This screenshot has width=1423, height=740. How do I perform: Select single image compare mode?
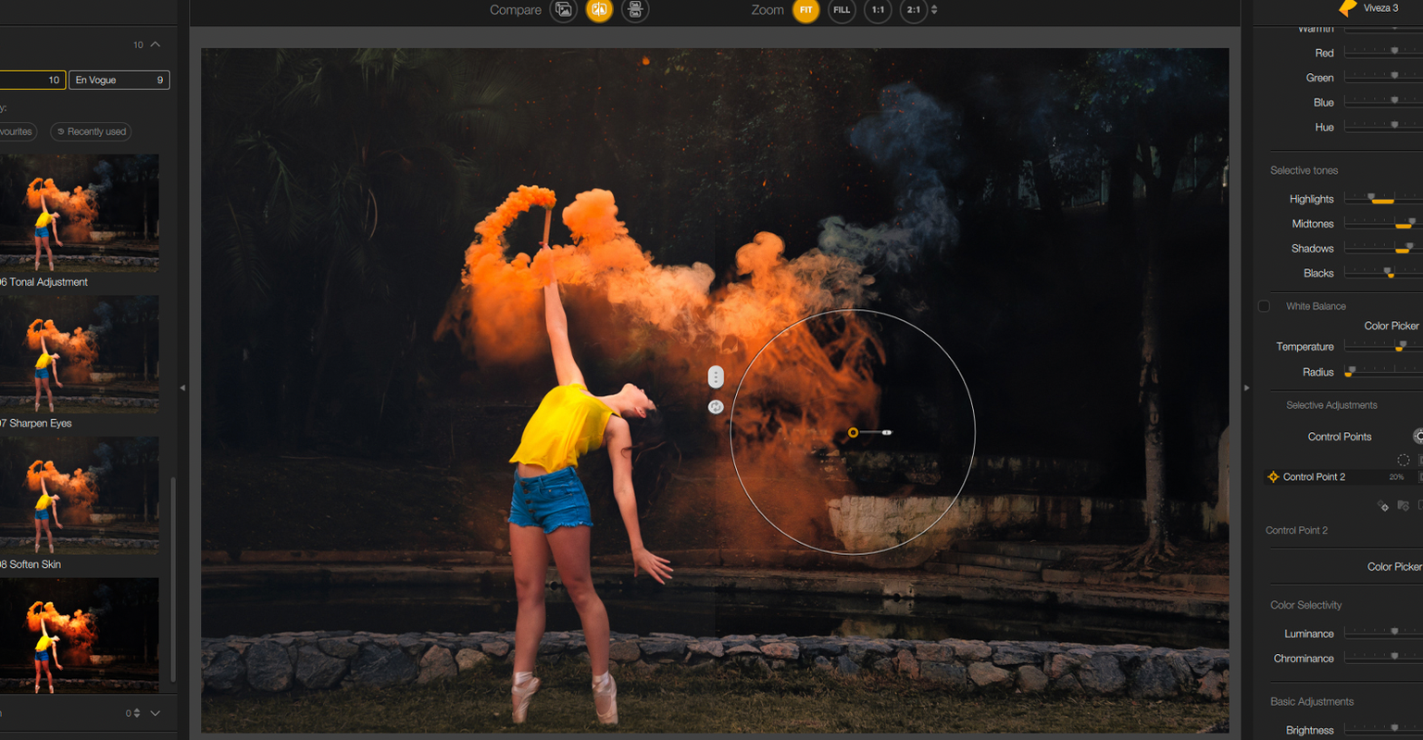[x=563, y=9]
